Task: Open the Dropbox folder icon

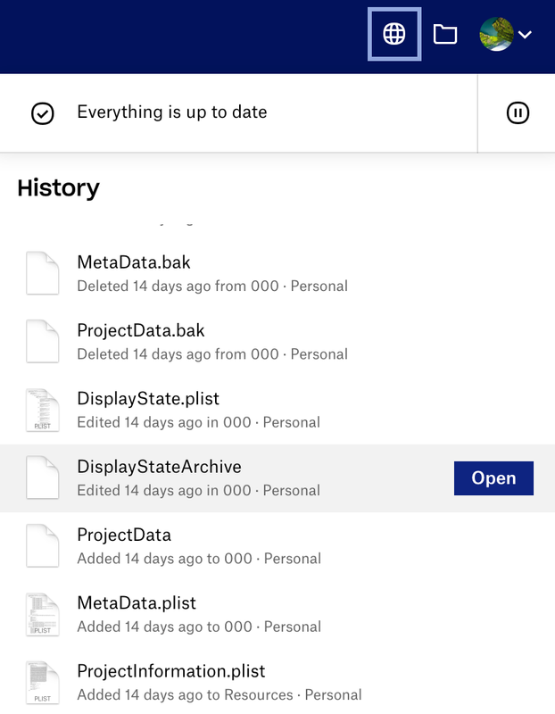Action: click(x=445, y=34)
